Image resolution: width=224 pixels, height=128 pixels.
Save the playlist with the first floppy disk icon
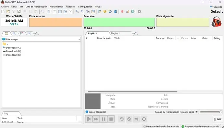click(x=14, y=12)
